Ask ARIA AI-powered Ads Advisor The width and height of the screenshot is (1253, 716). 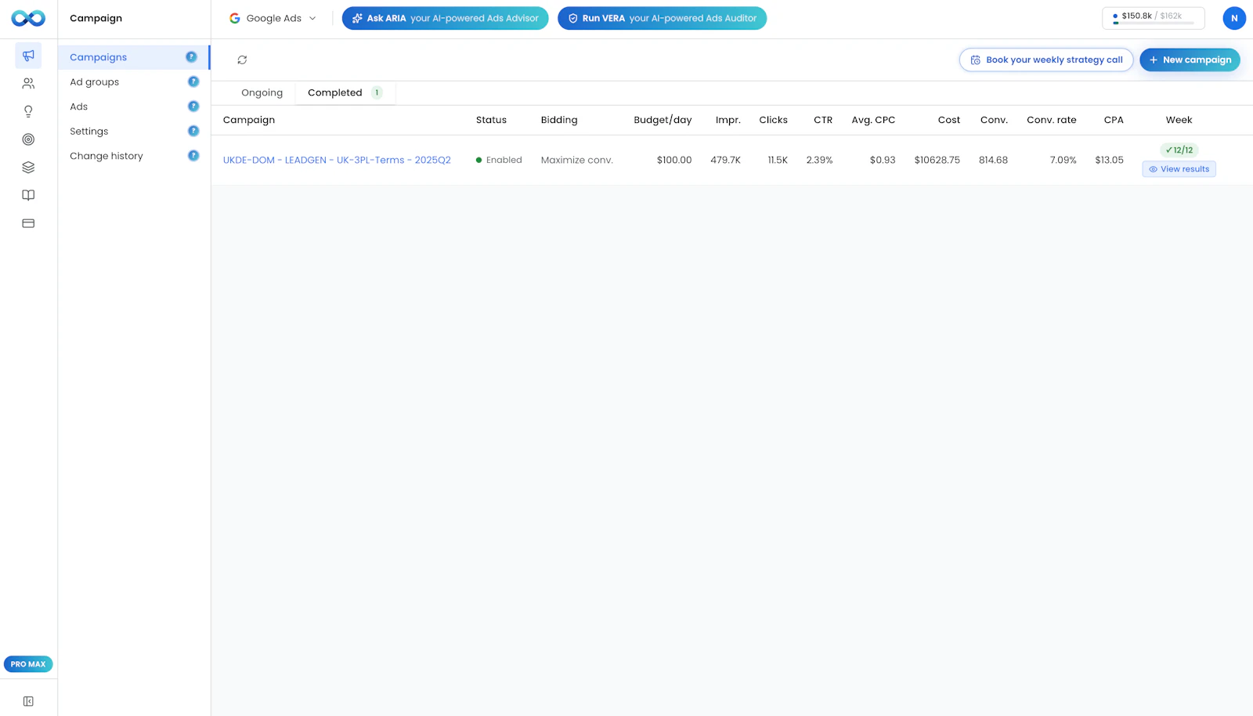click(x=445, y=18)
